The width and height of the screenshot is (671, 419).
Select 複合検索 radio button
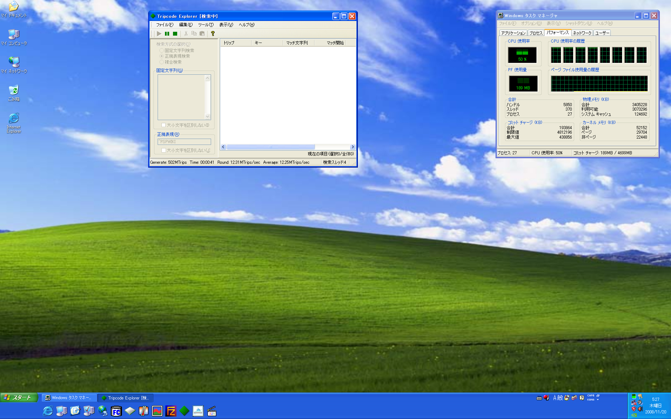point(161,62)
